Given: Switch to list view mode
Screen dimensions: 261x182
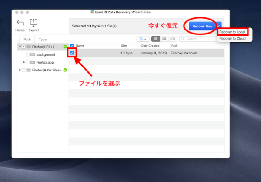Looking at the screenshot, I should click(x=156, y=39).
